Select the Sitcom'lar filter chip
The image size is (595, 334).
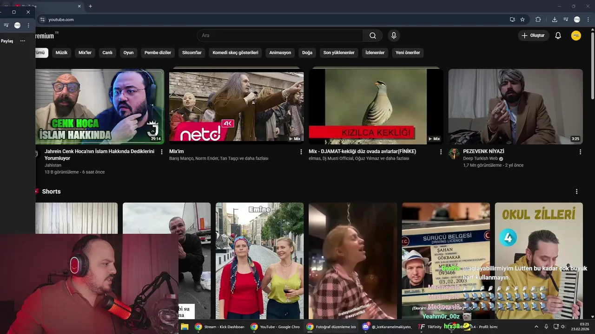[192, 52]
